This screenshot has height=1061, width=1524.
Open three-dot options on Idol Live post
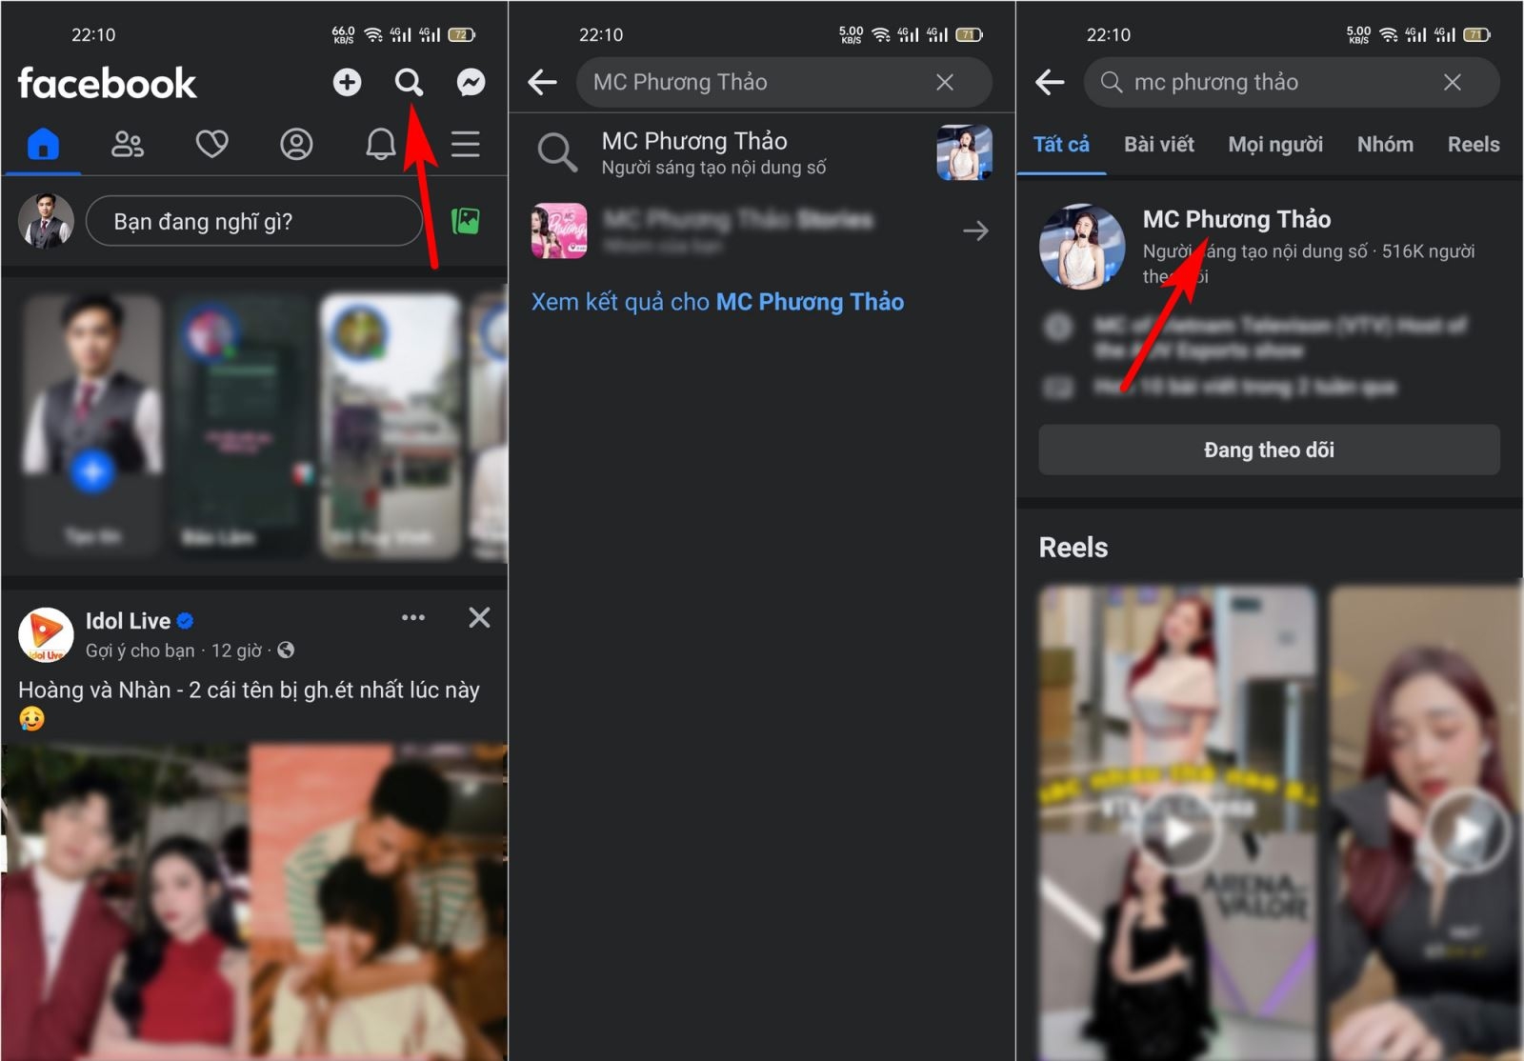tap(413, 618)
